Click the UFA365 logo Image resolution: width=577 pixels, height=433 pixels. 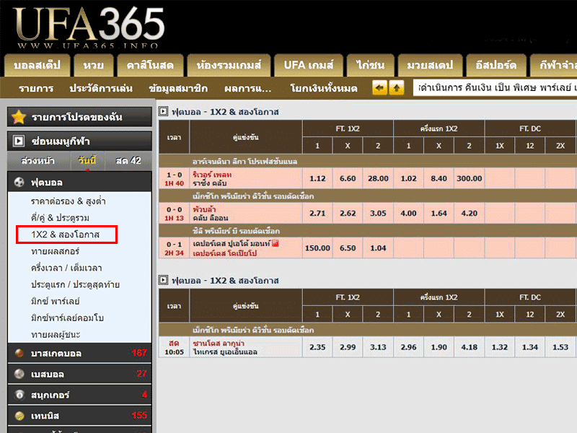coord(89,27)
